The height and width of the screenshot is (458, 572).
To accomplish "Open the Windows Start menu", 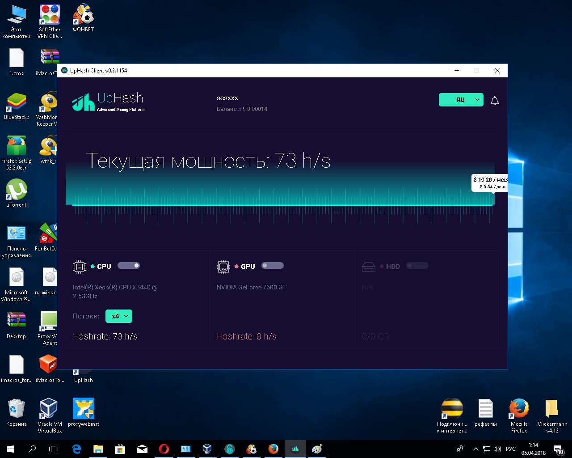I will (11, 449).
